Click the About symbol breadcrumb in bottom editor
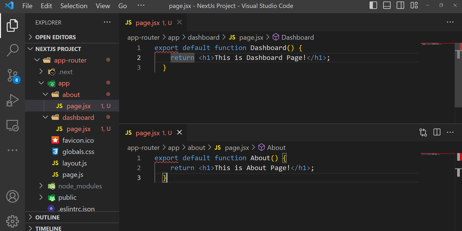Viewport: 462px width, 231px height. click(x=276, y=147)
